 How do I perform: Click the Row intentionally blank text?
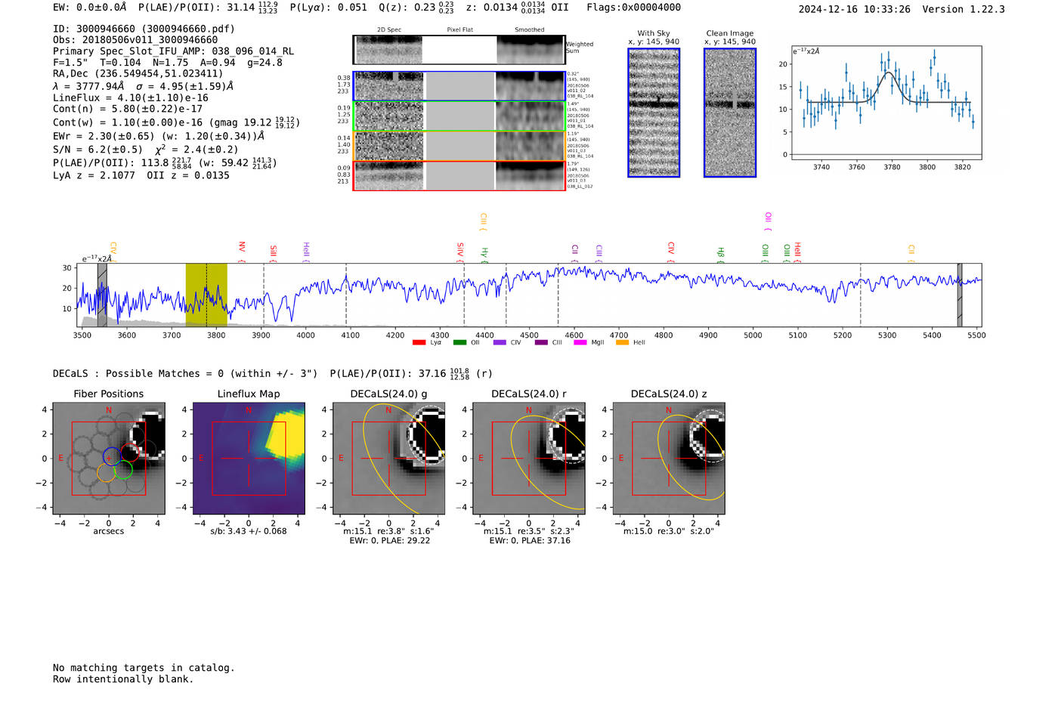tap(123, 679)
